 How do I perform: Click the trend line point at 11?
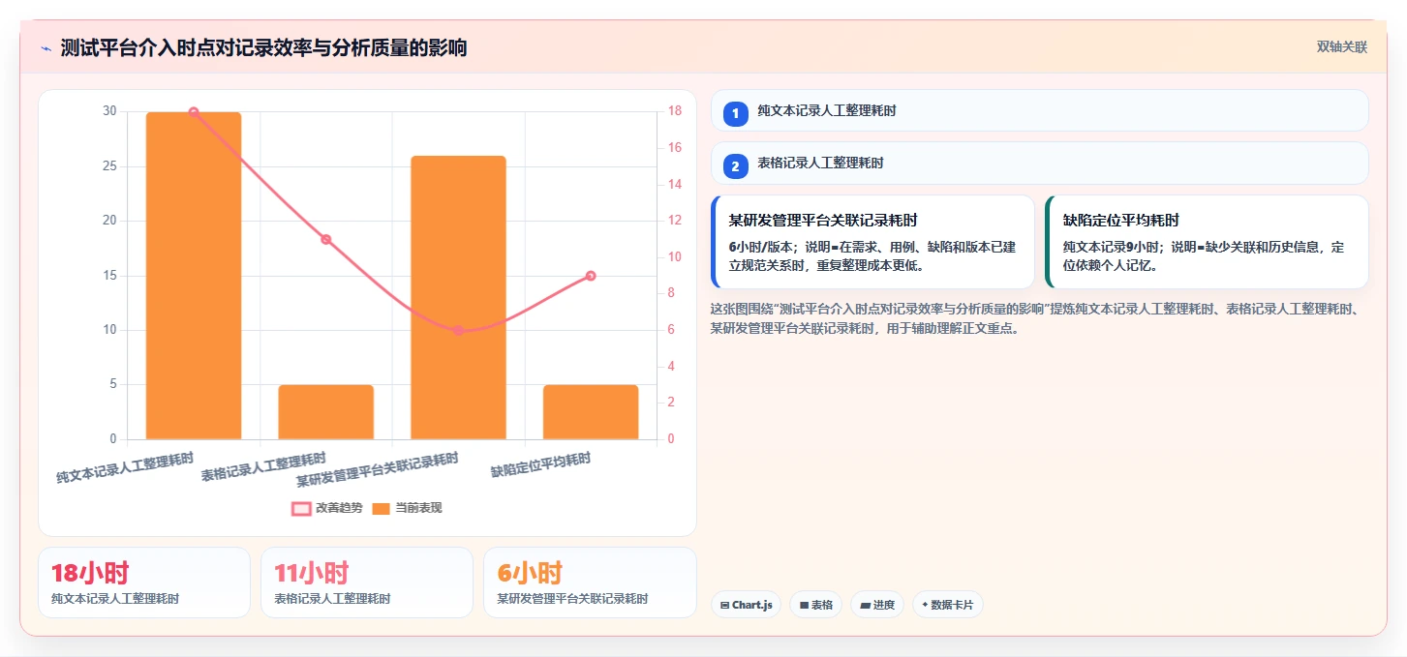[x=326, y=240]
